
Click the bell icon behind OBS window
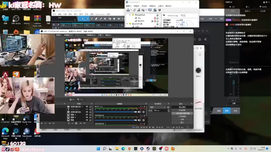(x=200, y=39)
